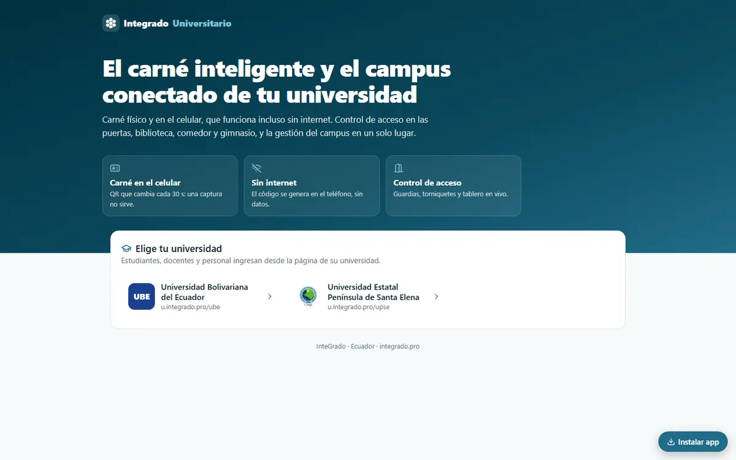Click text 'El código se genera en el teléfono'
The width and height of the screenshot is (736, 460).
click(302, 194)
